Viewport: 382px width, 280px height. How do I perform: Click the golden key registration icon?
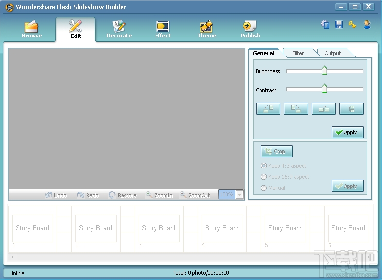[x=352, y=25]
